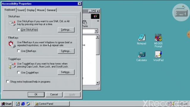Click the scroll down arrow in the background window
This screenshot has width=190, height=107.
tap(98, 83)
